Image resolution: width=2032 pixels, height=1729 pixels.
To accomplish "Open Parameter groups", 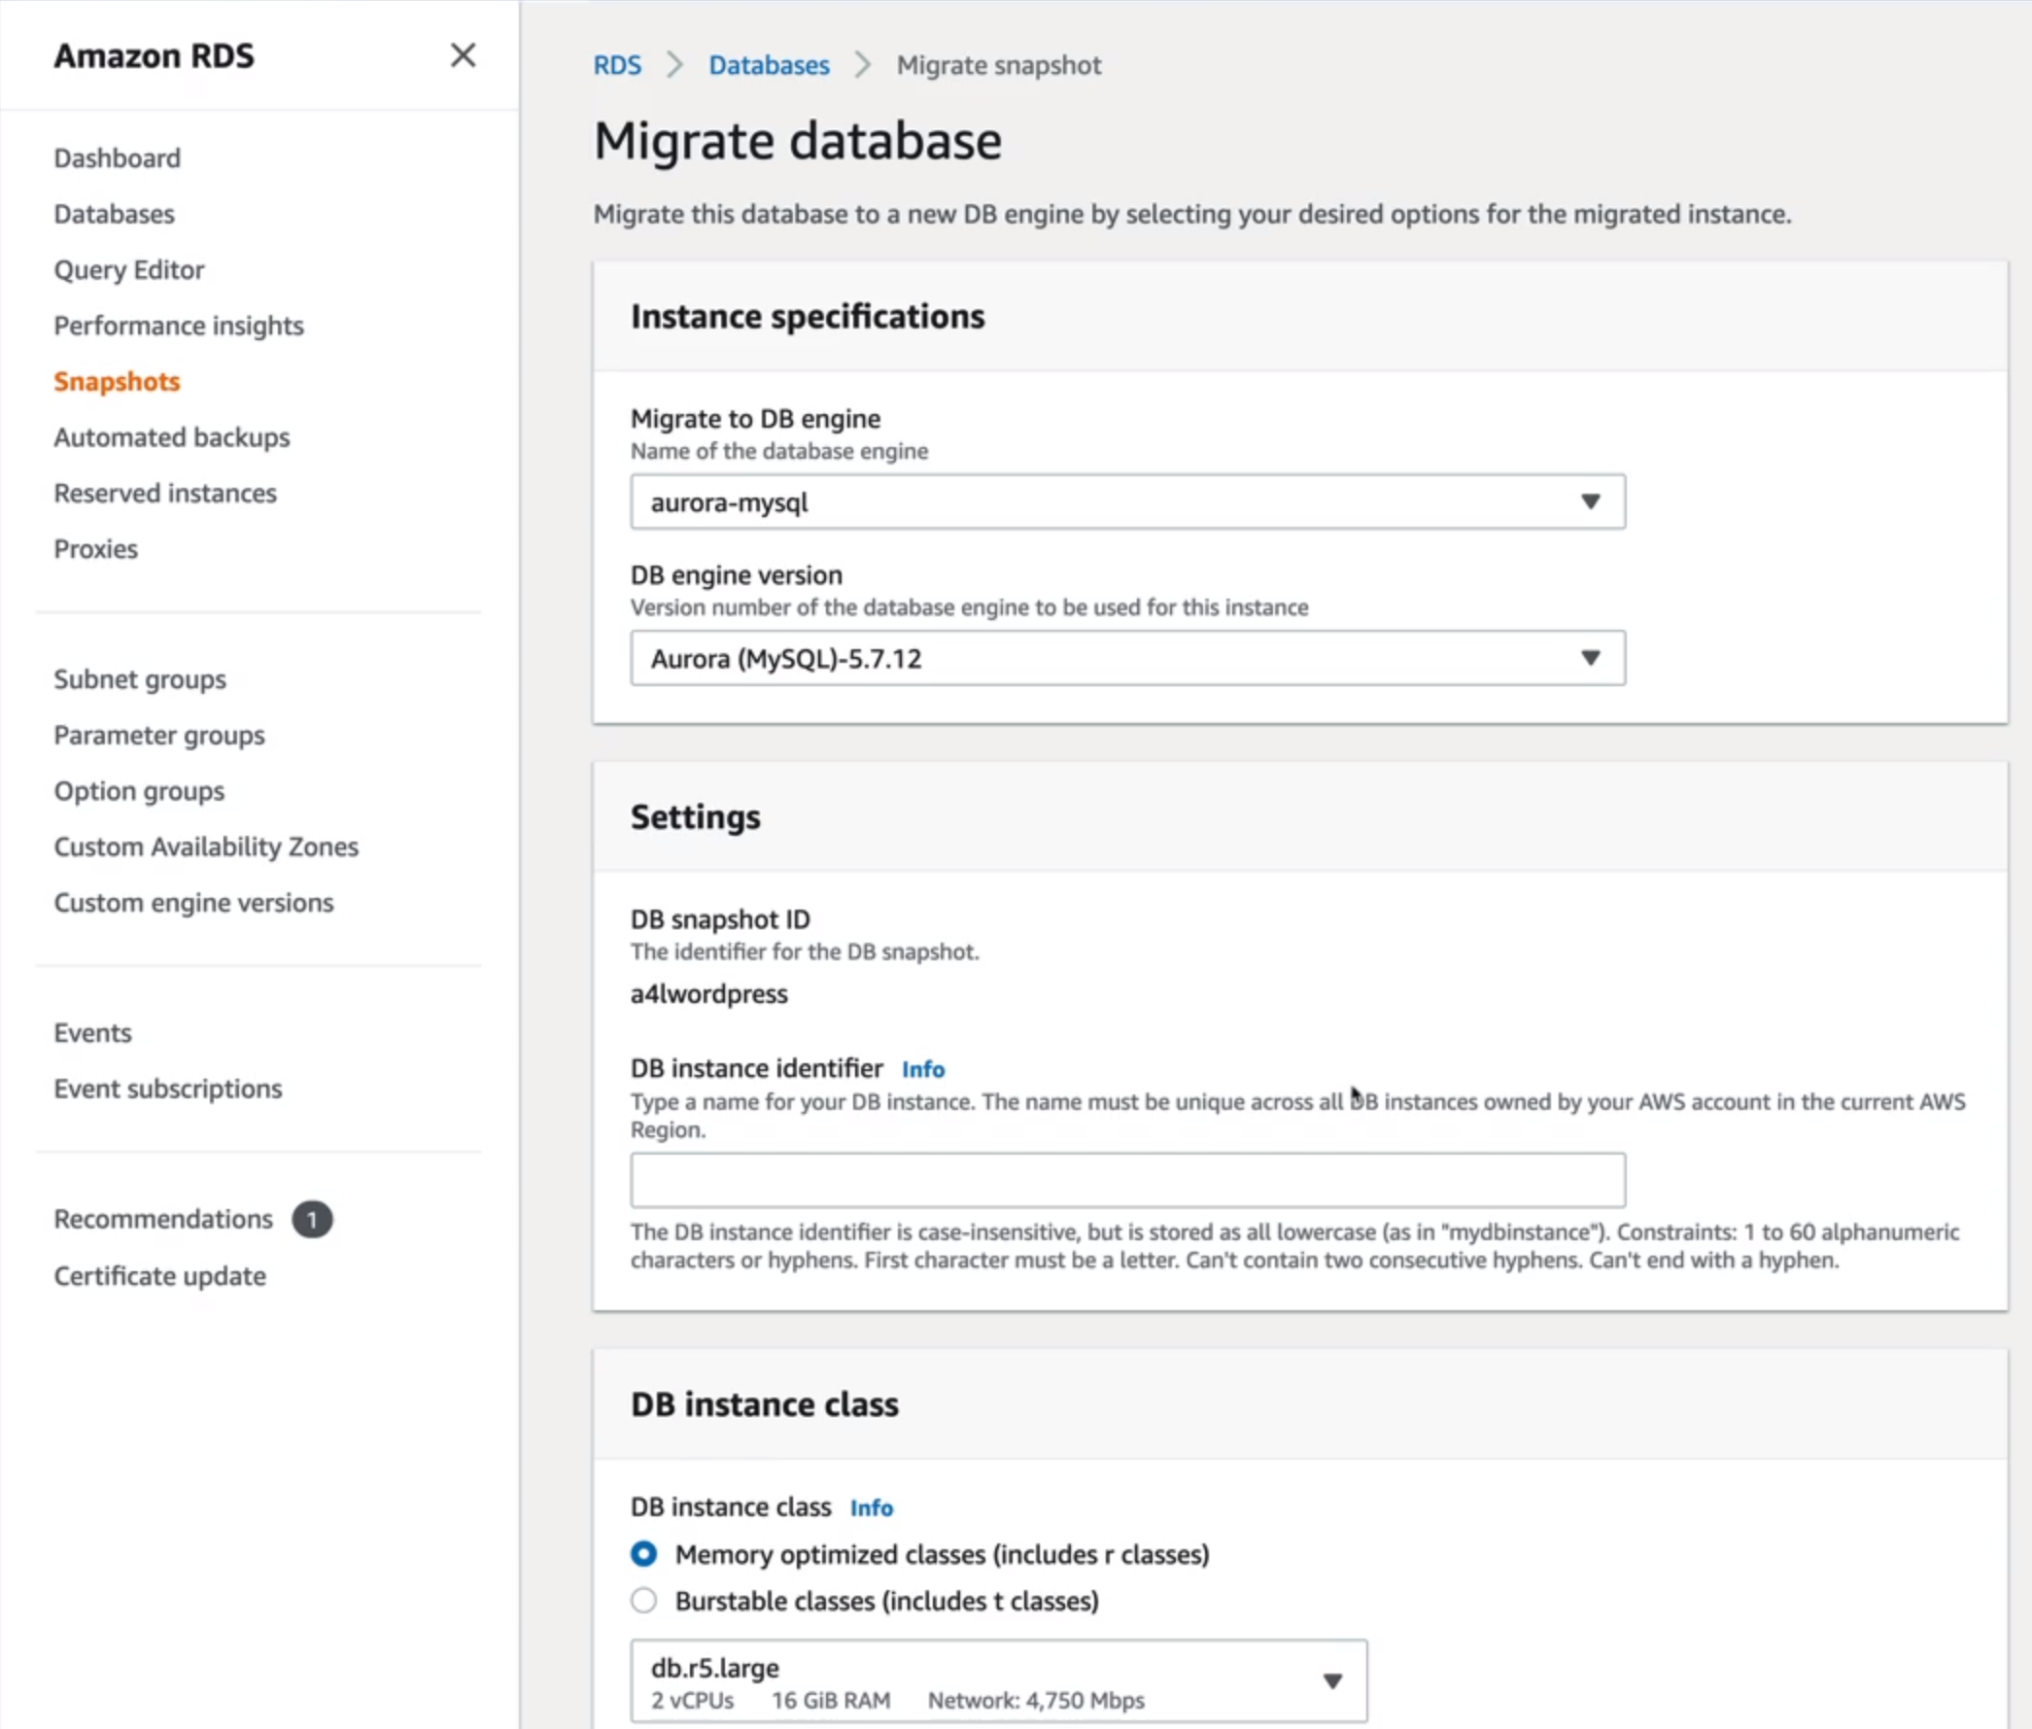I will (158, 734).
